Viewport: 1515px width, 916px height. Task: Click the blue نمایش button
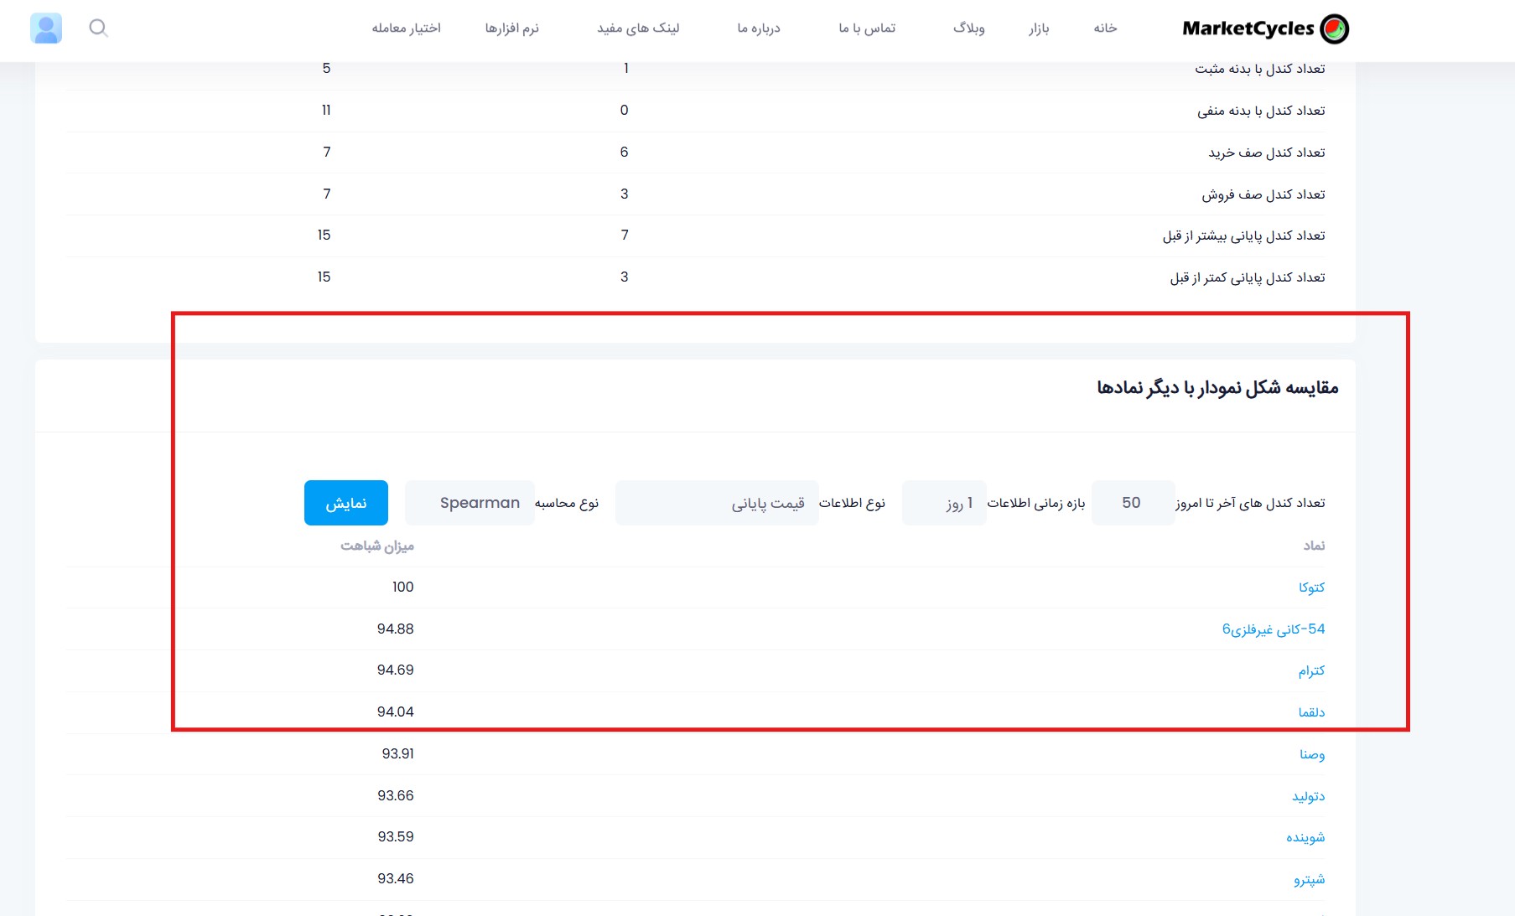tap(346, 503)
